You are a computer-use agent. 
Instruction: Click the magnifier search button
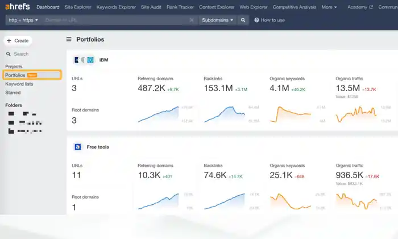(243, 20)
